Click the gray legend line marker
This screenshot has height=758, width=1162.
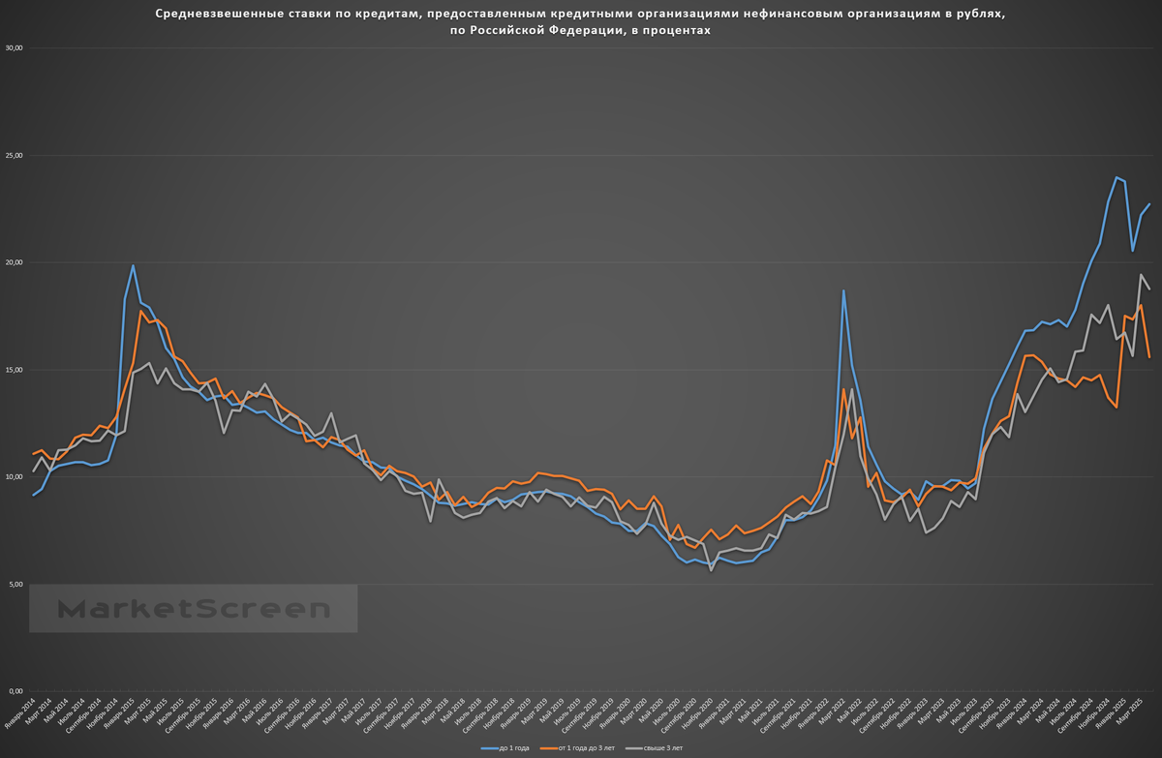coord(632,748)
